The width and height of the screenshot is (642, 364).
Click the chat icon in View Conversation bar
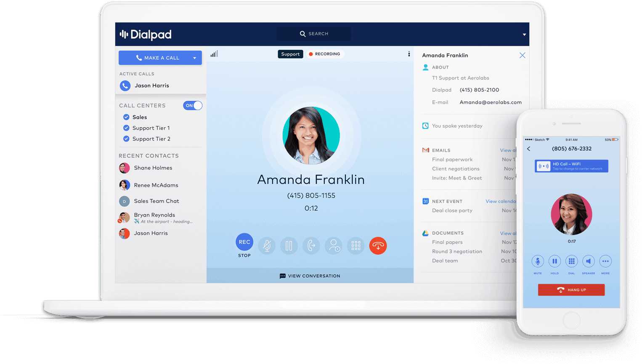(283, 276)
